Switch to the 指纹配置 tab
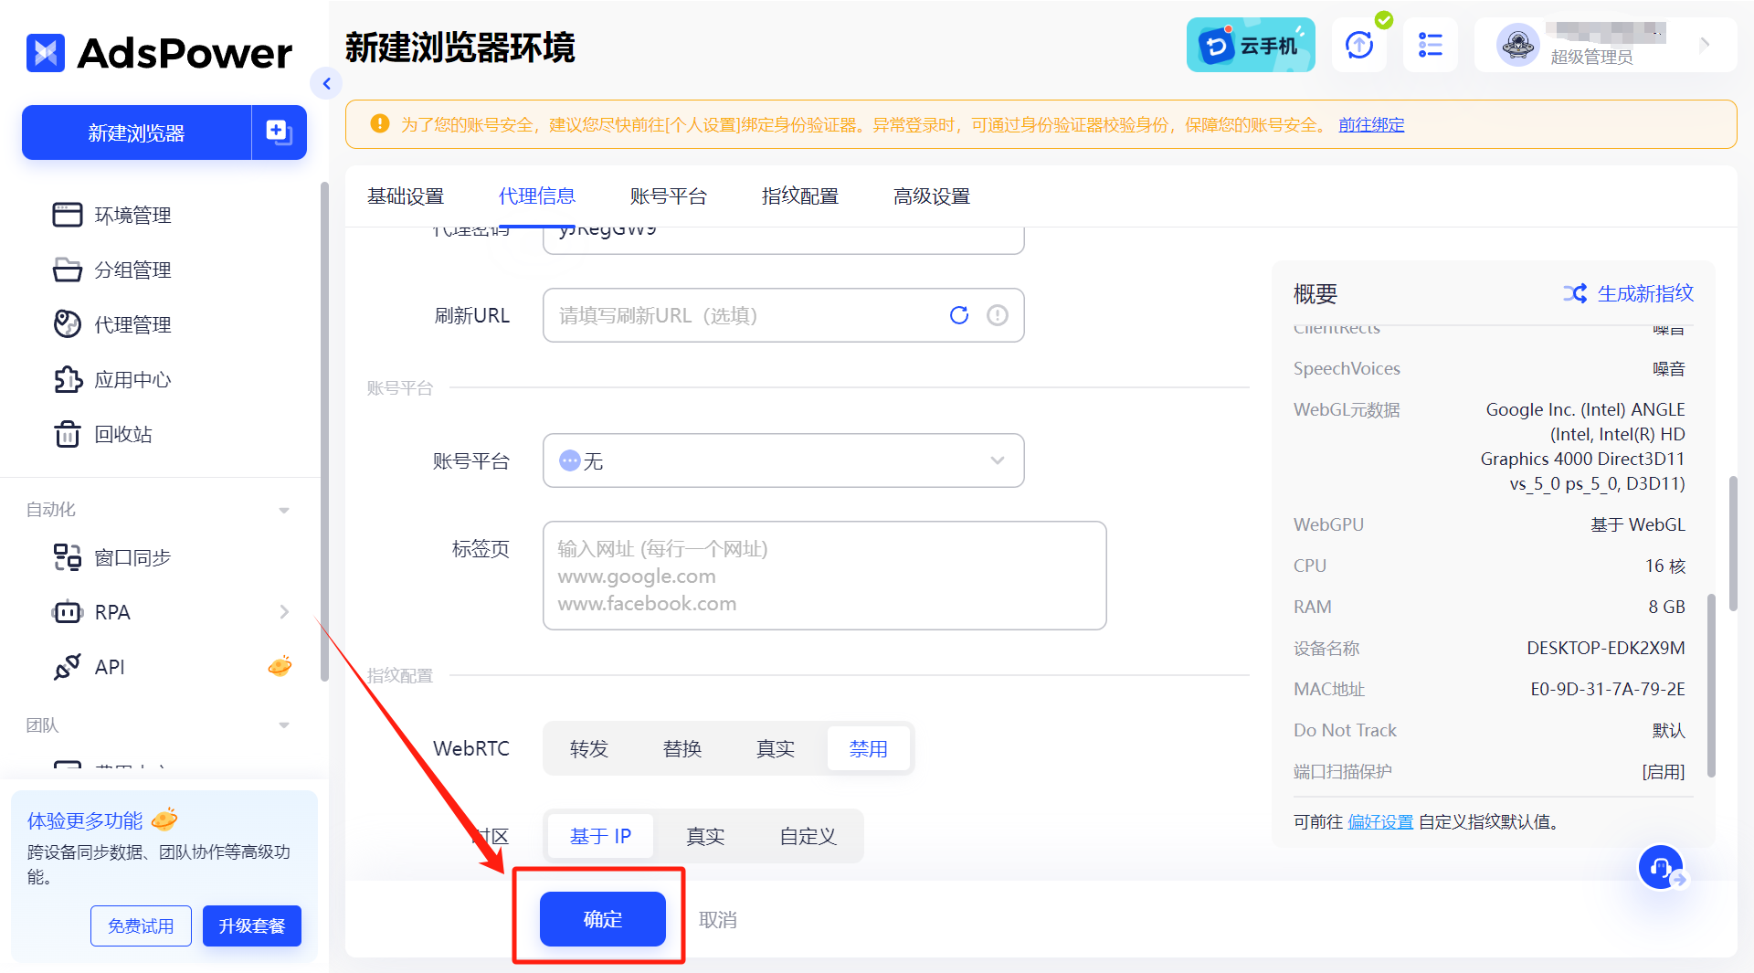The width and height of the screenshot is (1754, 973). [799, 196]
